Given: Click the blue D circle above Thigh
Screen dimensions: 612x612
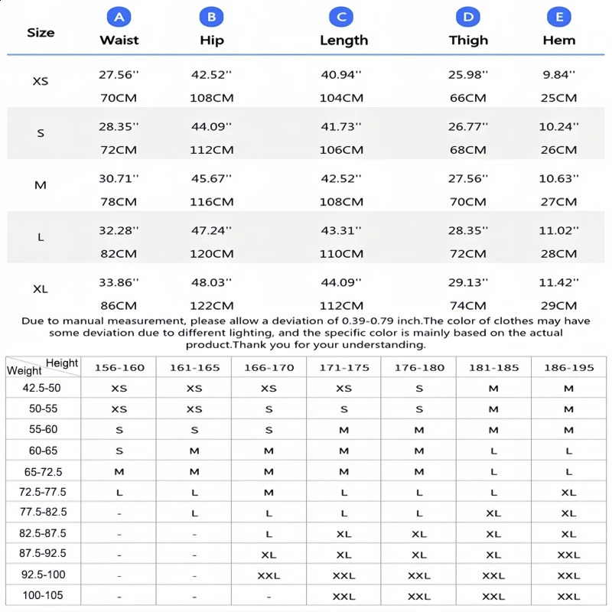Looking at the screenshot, I should point(467,17).
